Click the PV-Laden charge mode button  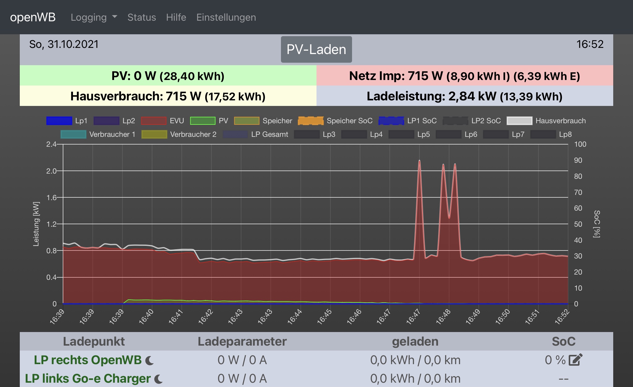point(316,49)
